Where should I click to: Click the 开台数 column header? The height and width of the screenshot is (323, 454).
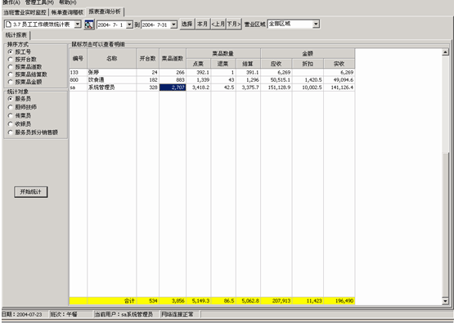[148, 58]
